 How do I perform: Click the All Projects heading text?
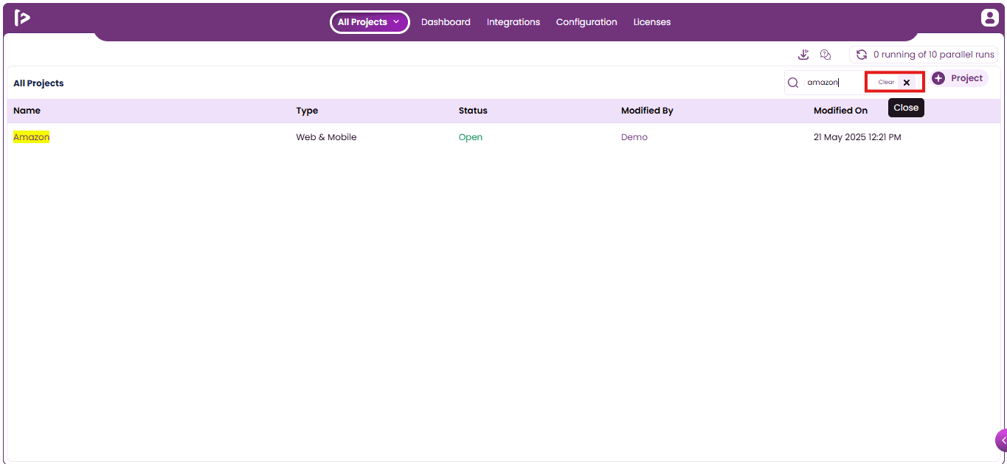click(x=38, y=83)
